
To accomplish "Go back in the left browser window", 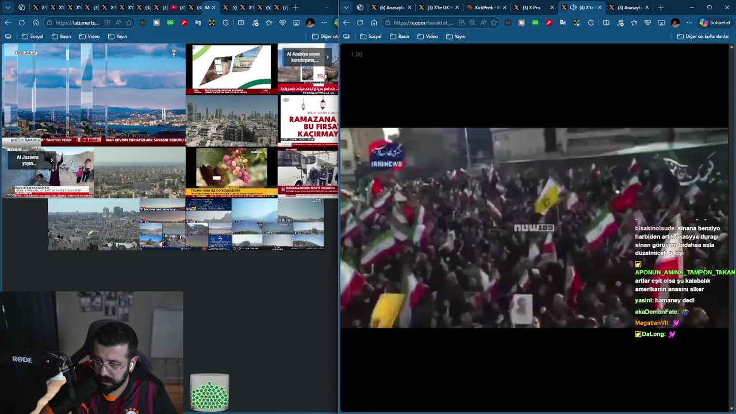I will (7, 22).
